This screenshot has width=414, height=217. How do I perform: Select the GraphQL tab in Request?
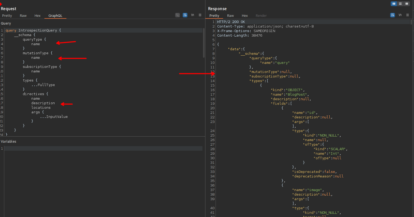tap(55, 16)
